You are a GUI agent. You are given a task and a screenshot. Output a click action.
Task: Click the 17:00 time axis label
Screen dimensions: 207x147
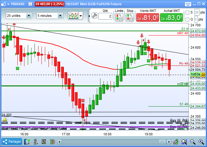pyautogui.click(x=66, y=134)
